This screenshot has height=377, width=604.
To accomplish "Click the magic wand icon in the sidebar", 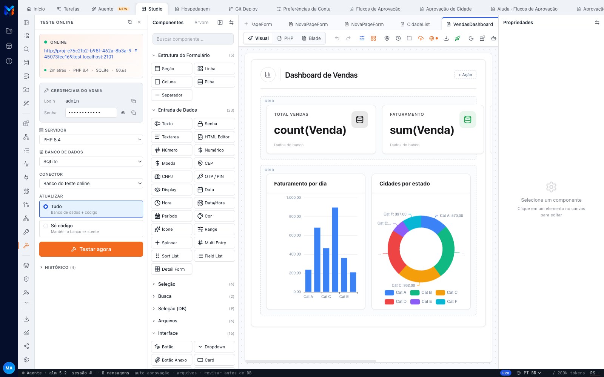I will pyautogui.click(x=26, y=103).
